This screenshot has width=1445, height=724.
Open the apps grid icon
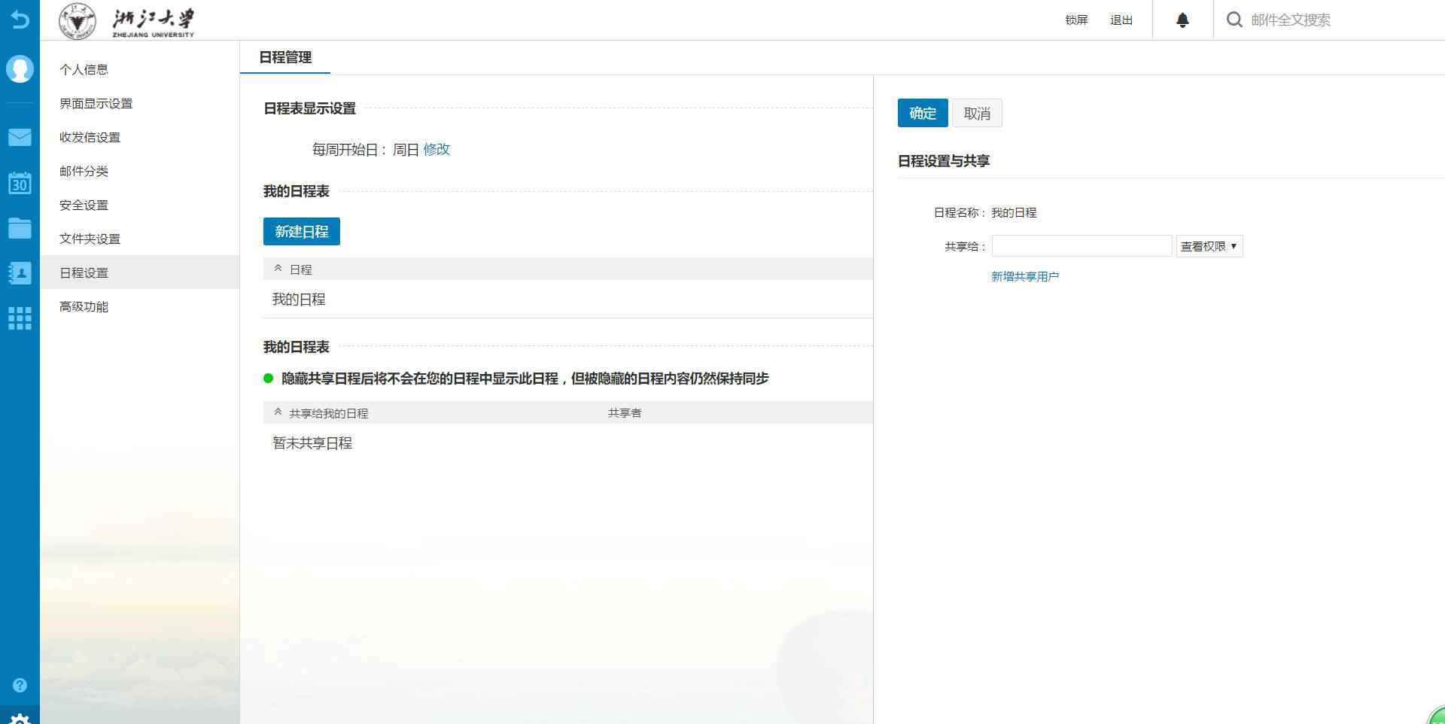pos(20,318)
